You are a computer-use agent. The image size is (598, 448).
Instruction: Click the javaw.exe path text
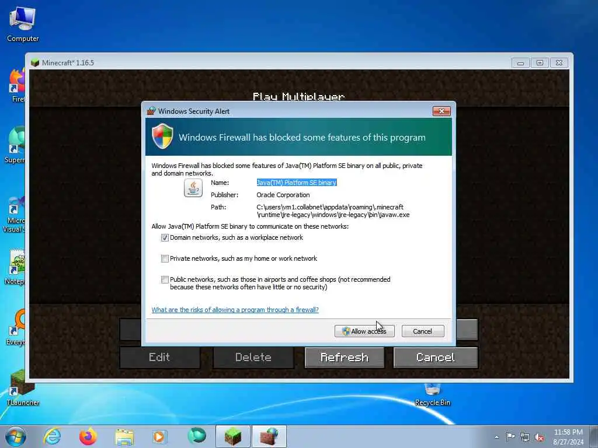click(333, 211)
